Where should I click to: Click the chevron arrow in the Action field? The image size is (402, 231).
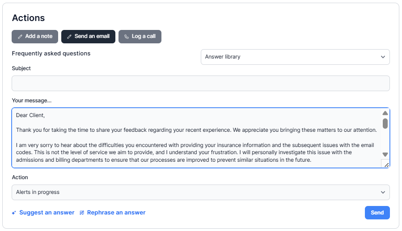(x=383, y=192)
